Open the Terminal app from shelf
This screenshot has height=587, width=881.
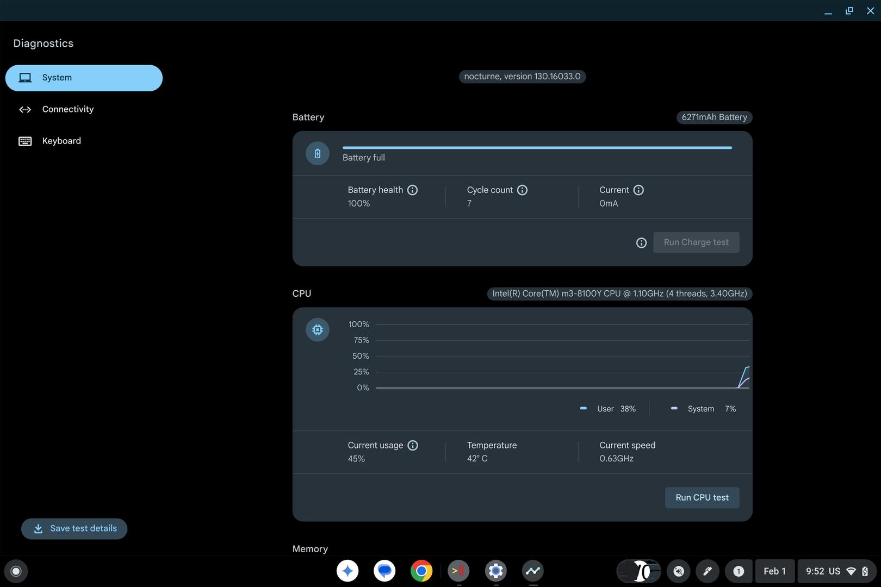coord(458,571)
